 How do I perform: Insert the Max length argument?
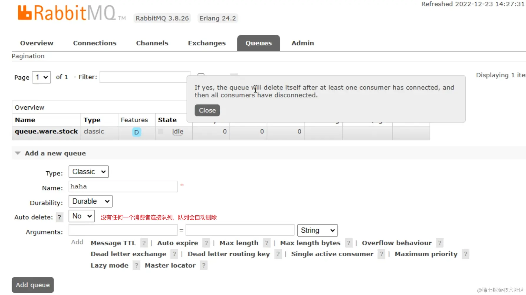(239, 243)
